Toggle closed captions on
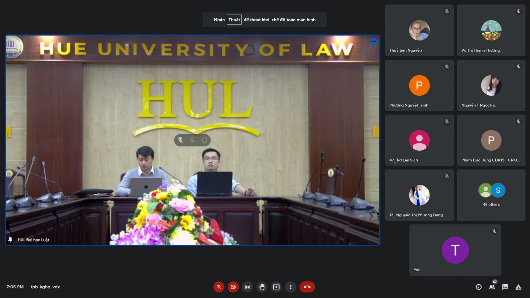This screenshot has width=530, height=298. click(x=247, y=287)
